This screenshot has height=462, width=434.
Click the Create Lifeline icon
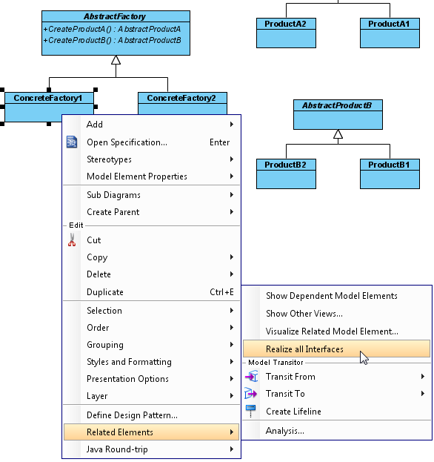250,411
